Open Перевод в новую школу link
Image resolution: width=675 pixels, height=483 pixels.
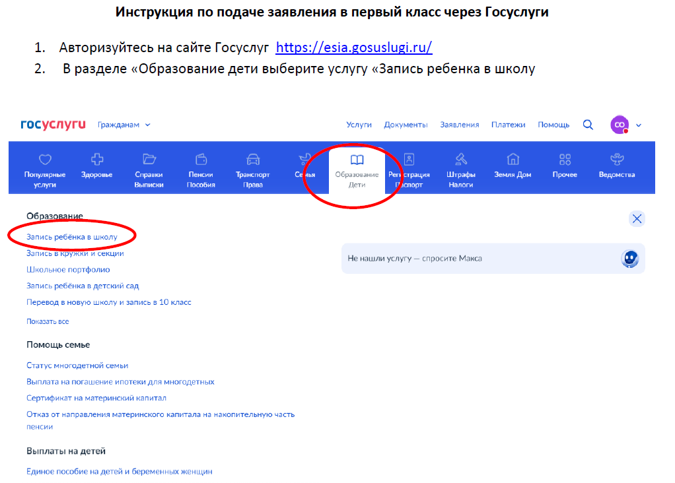click(109, 302)
